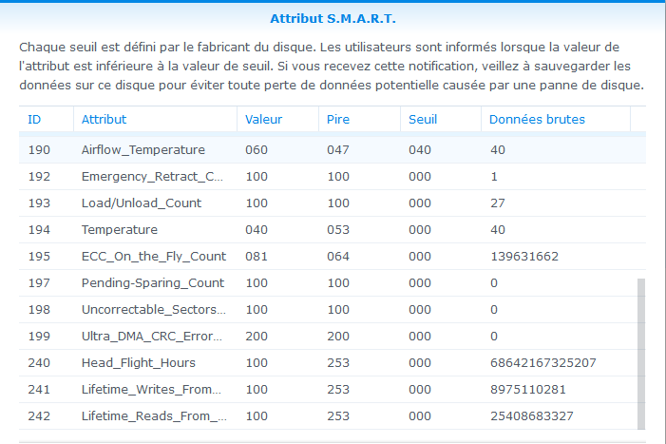Viewport: 666px width, 444px height.
Task: Click raw value 8975110281
Action: (528, 390)
